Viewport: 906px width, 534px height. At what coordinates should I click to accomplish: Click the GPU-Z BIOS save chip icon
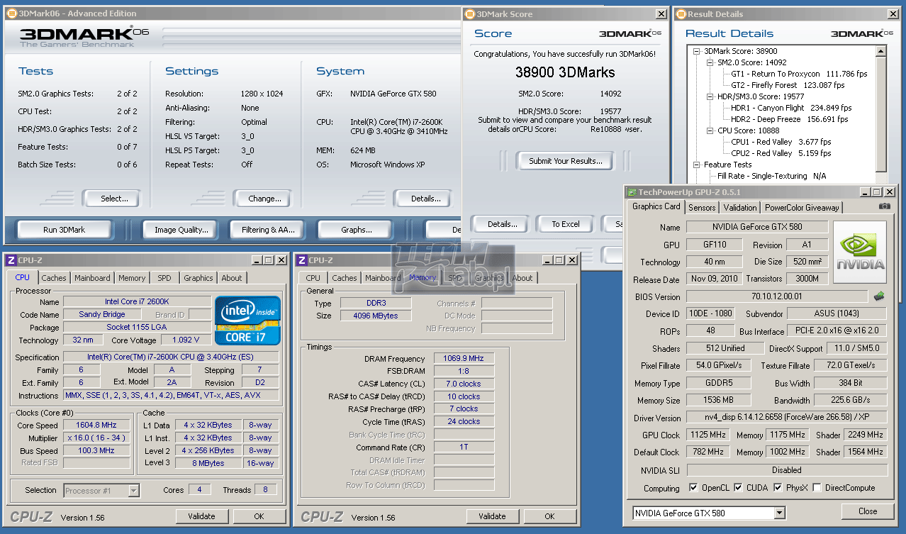pyautogui.click(x=879, y=296)
